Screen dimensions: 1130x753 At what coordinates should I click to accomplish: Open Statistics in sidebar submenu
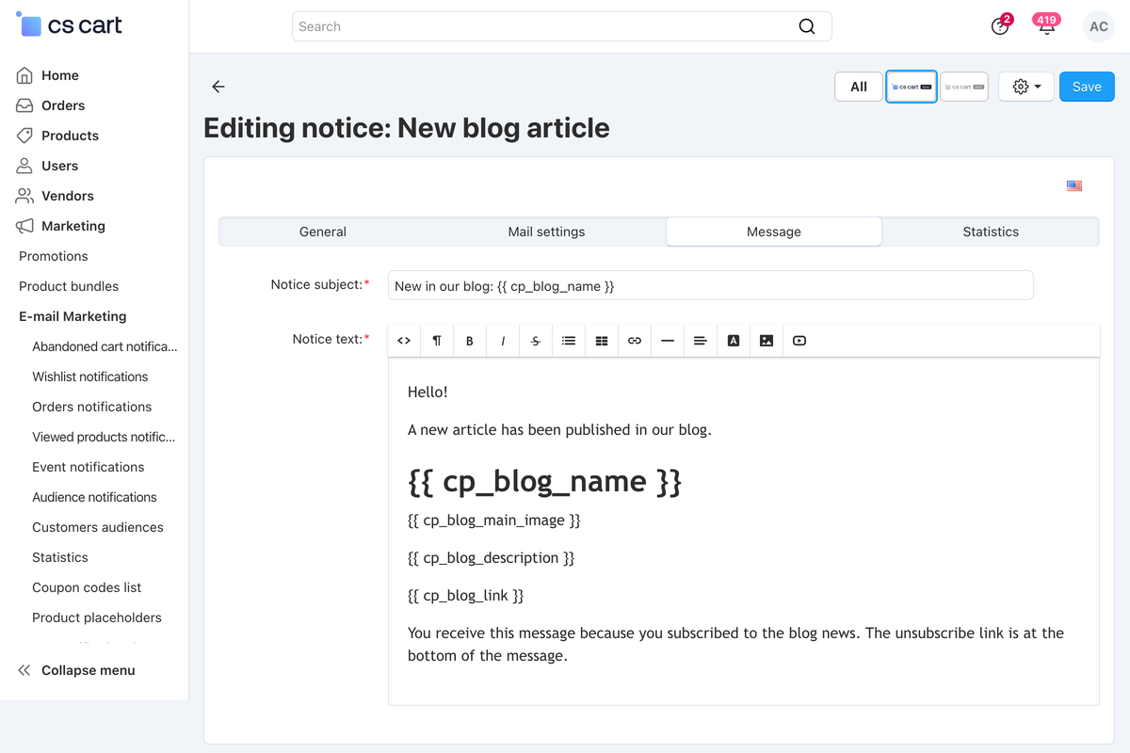[60, 557]
